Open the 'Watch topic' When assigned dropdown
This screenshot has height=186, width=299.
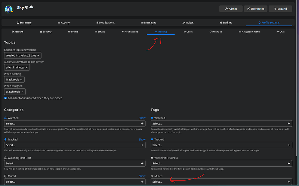15,92
